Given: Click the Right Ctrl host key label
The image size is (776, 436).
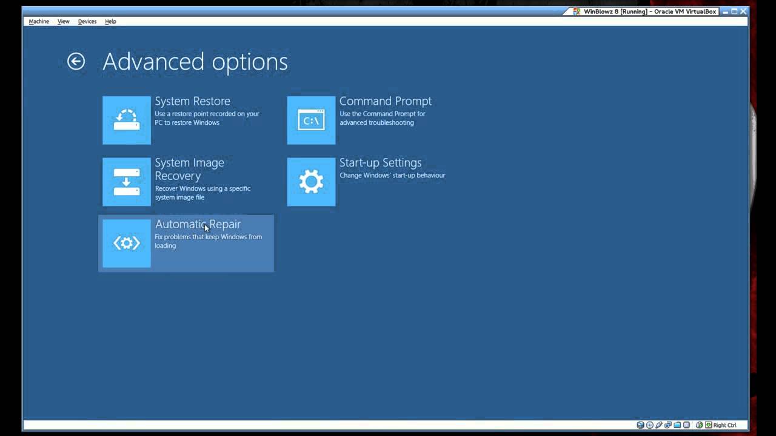Looking at the screenshot, I should [x=725, y=425].
